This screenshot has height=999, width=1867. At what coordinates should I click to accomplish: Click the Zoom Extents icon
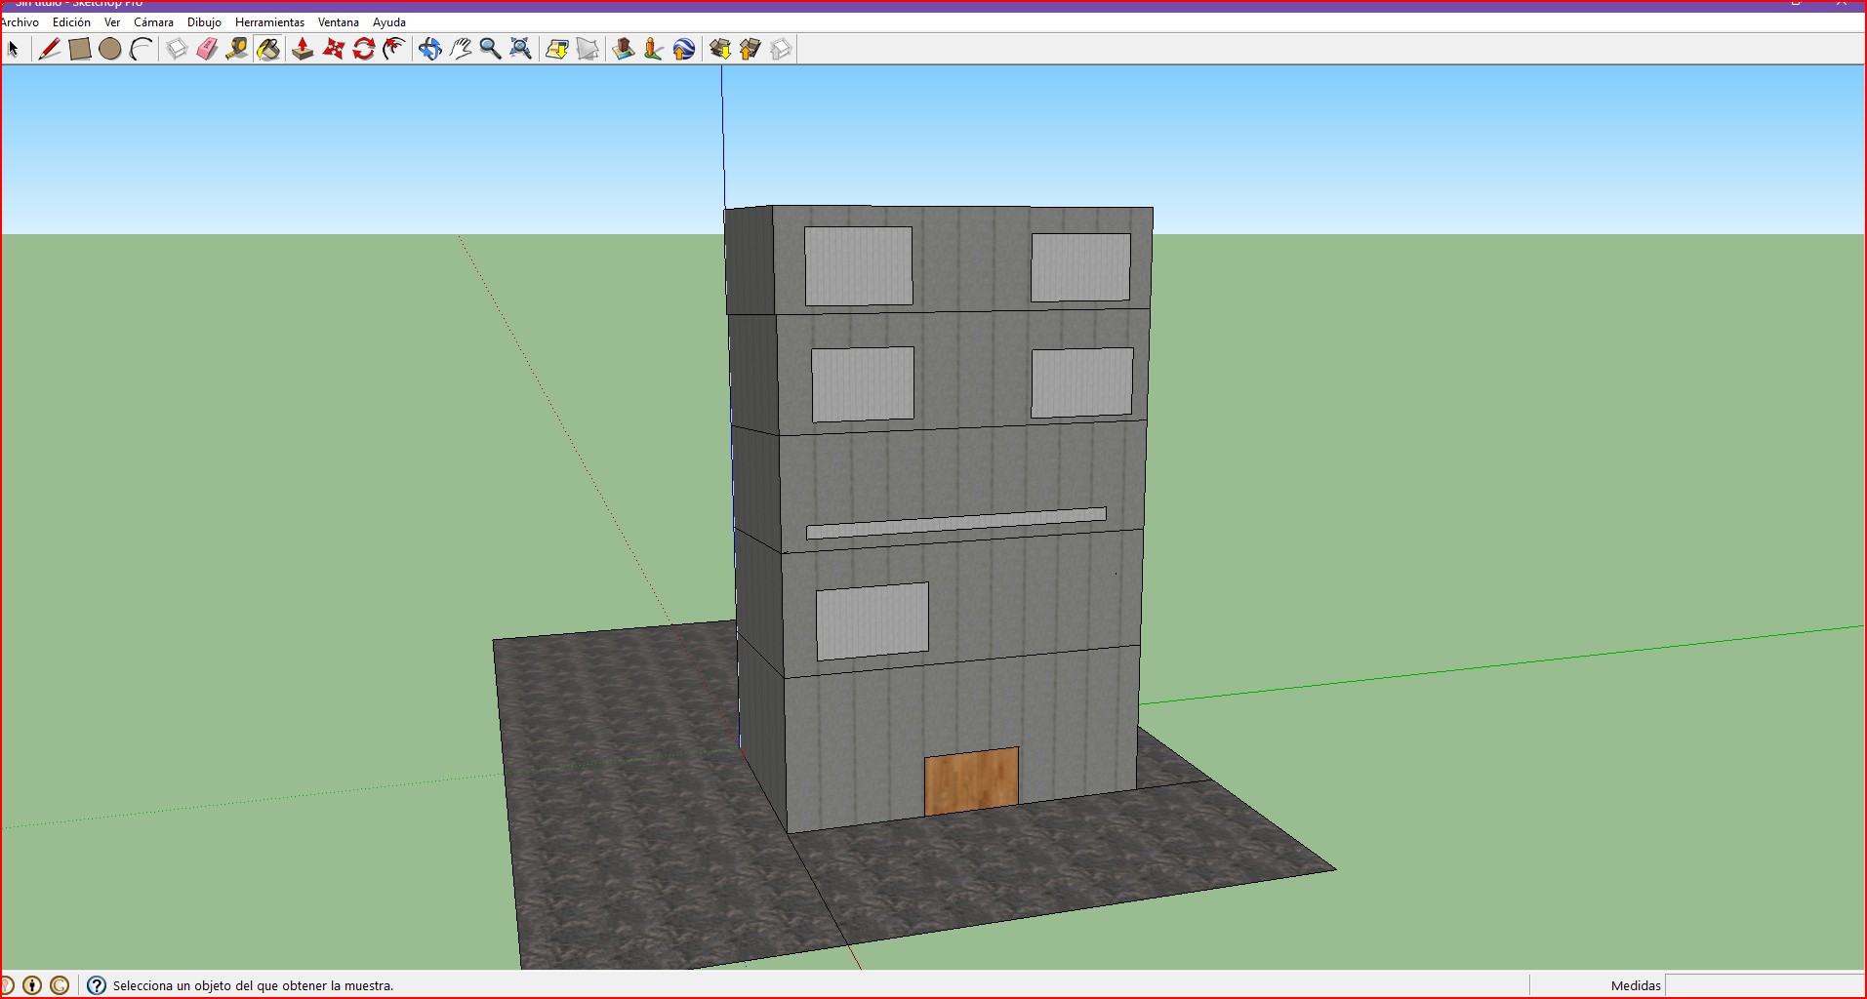click(521, 49)
